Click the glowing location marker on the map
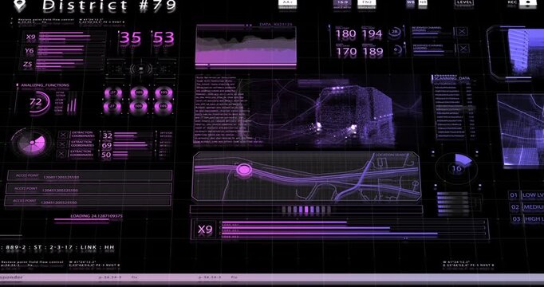544x287 pixels. (244, 170)
